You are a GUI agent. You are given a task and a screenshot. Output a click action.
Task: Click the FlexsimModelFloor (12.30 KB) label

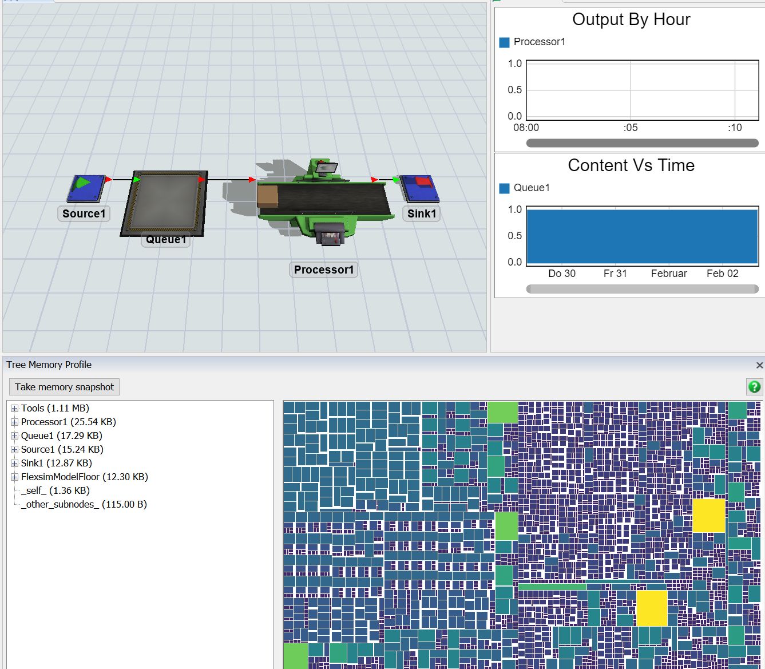click(85, 477)
